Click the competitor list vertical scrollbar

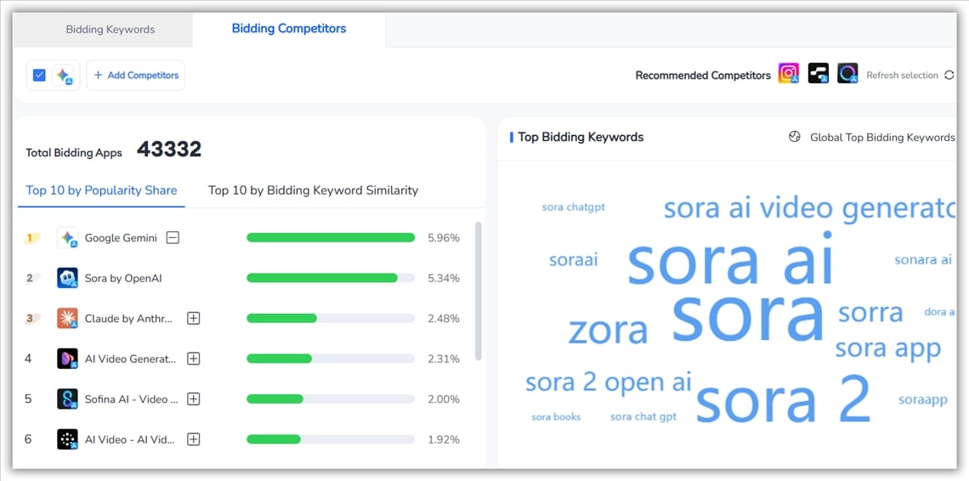pos(478,289)
